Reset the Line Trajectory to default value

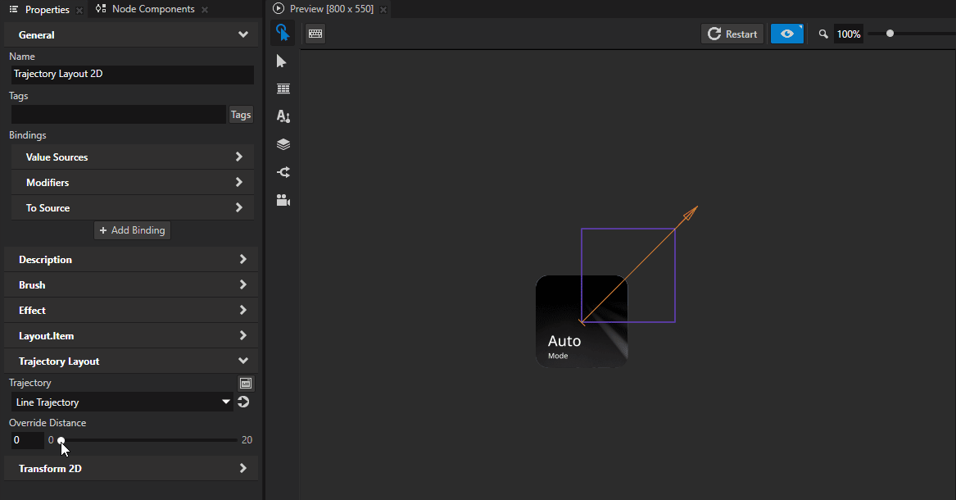[x=243, y=402]
